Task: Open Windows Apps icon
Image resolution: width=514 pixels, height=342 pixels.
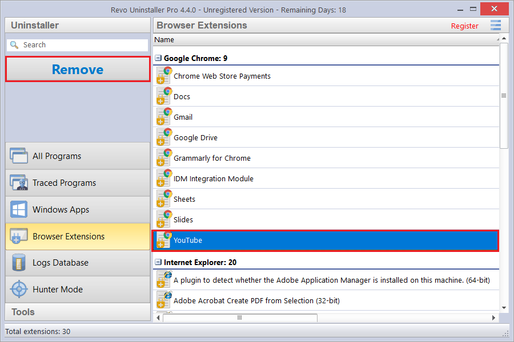Action: [x=19, y=209]
